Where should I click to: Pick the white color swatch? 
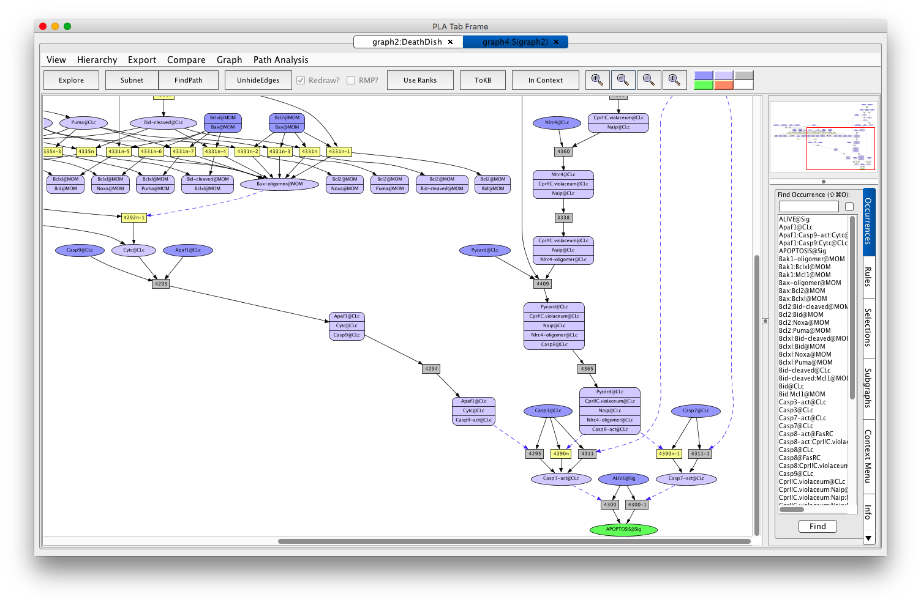743,85
